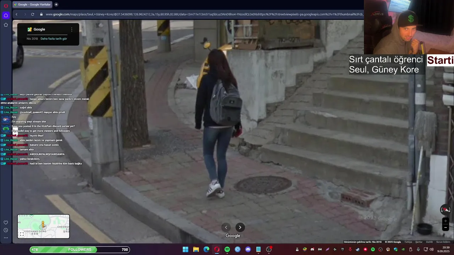Open a new browser tab
The height and width of the screenshot is (255, 454).
[56, 4]
